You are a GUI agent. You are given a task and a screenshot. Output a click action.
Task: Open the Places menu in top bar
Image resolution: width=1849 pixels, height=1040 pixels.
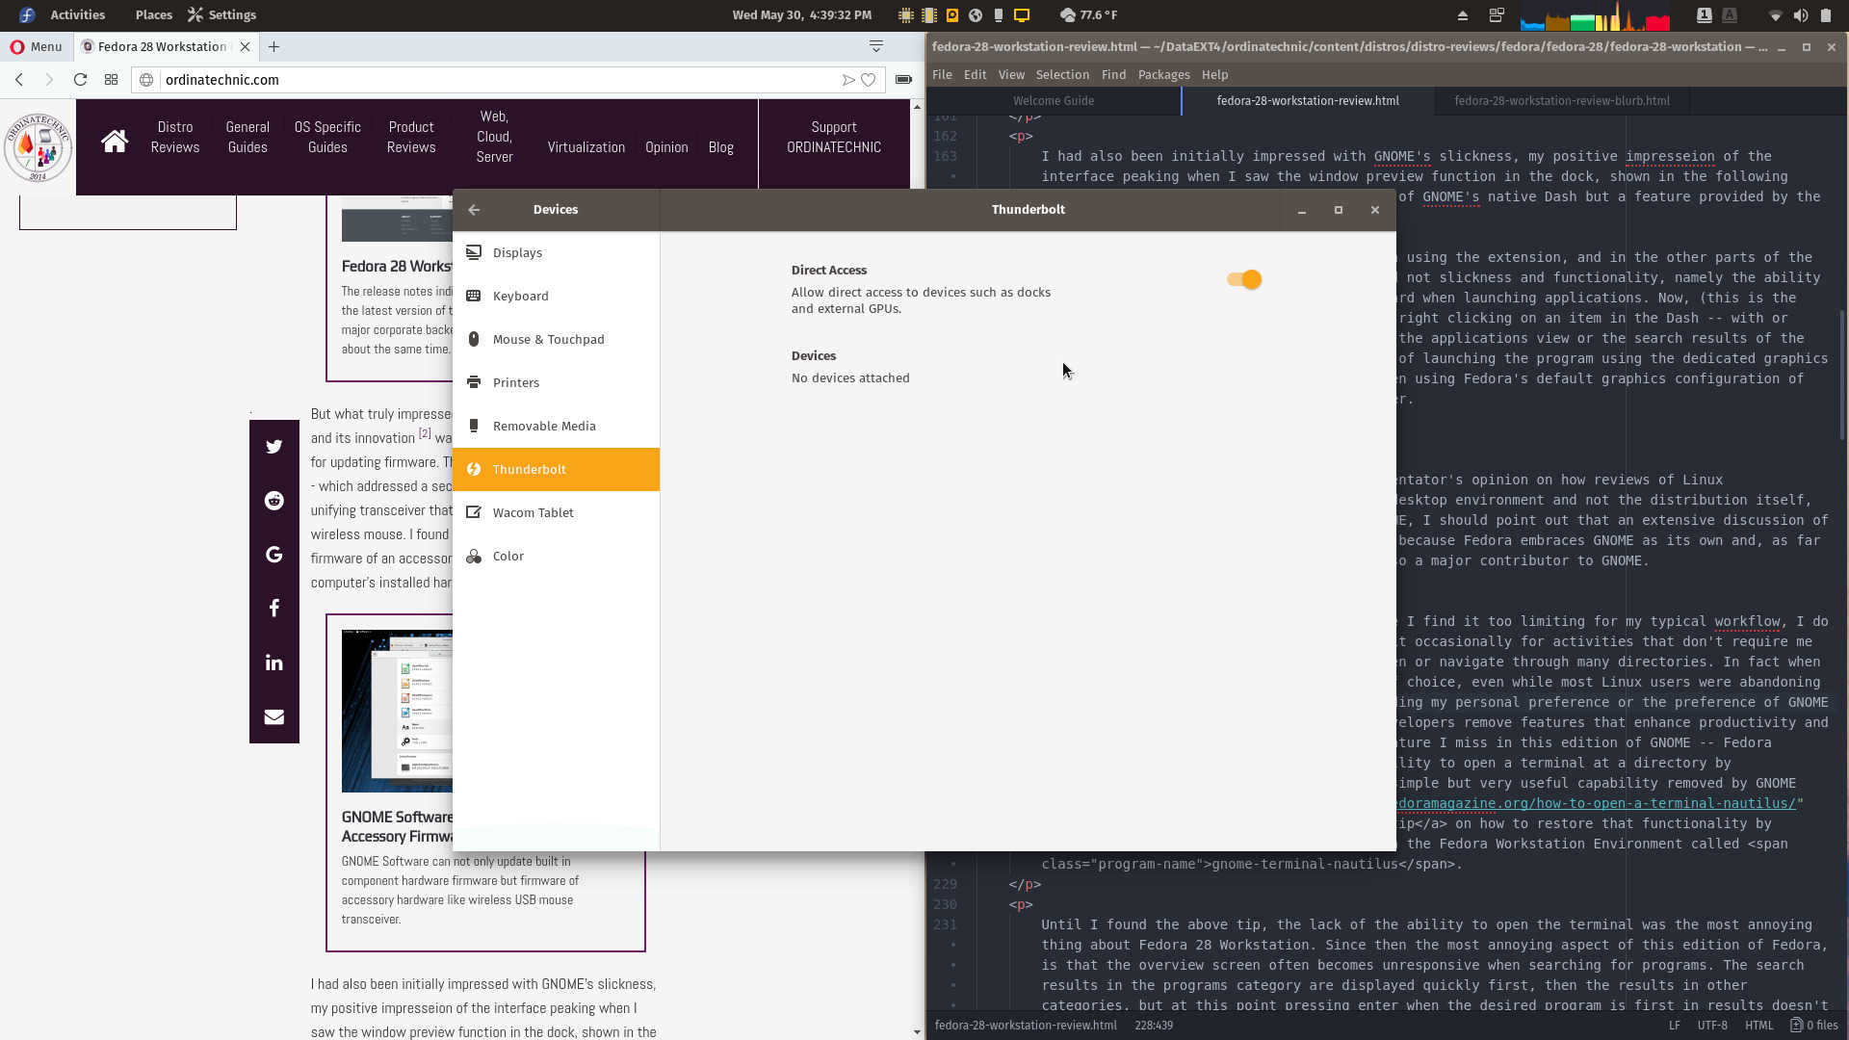(x=154, y=14)
